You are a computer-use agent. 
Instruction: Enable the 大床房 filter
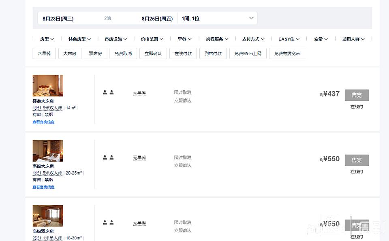(70, 53)
